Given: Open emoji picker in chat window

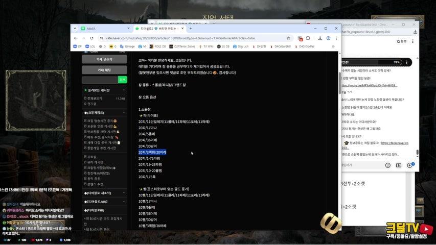Looking at the screenshot, I should point(388,165).
